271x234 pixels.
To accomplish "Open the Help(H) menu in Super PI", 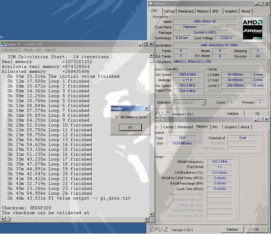I will [50, 50].
